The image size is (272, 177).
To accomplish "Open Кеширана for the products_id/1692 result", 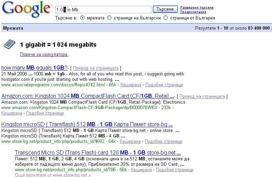I will pyautogui.click(x=130, y=141).
